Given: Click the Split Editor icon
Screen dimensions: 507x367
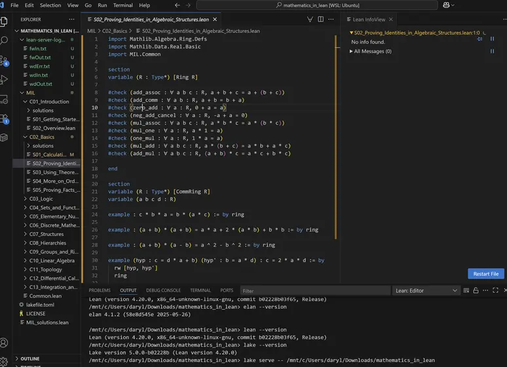Looking at the screenshot, I should click(322, 20).
